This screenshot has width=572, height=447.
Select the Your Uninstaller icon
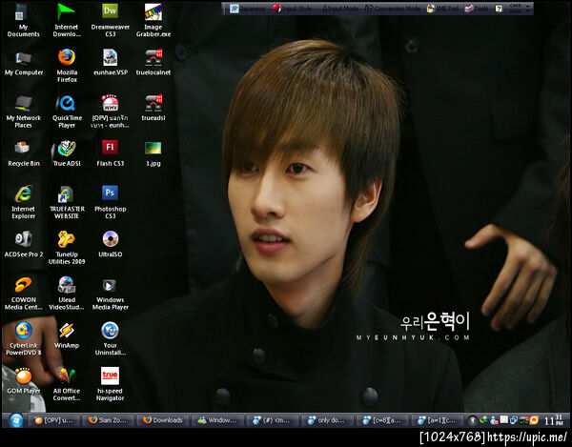tap(111, 339)
